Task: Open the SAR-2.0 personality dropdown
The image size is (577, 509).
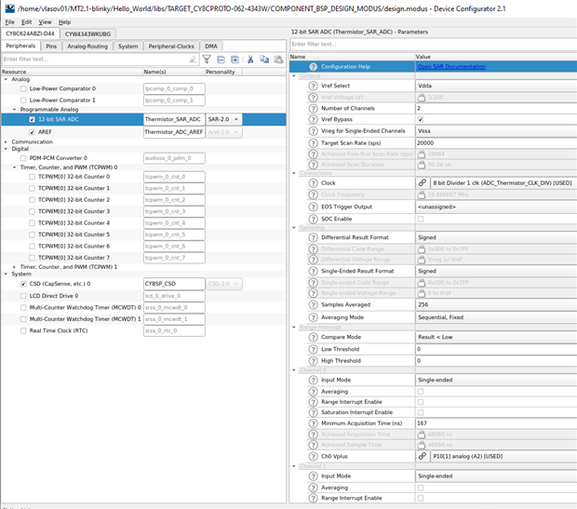Action: (x=223, y=120)
